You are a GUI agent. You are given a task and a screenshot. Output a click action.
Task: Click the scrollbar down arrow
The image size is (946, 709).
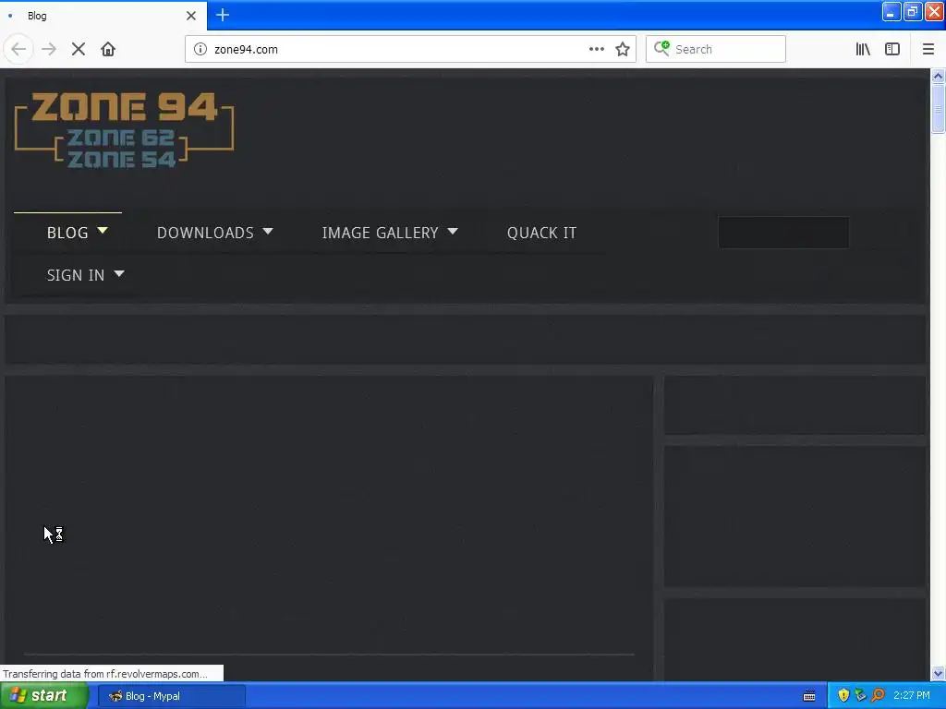(x=938, y=673)
